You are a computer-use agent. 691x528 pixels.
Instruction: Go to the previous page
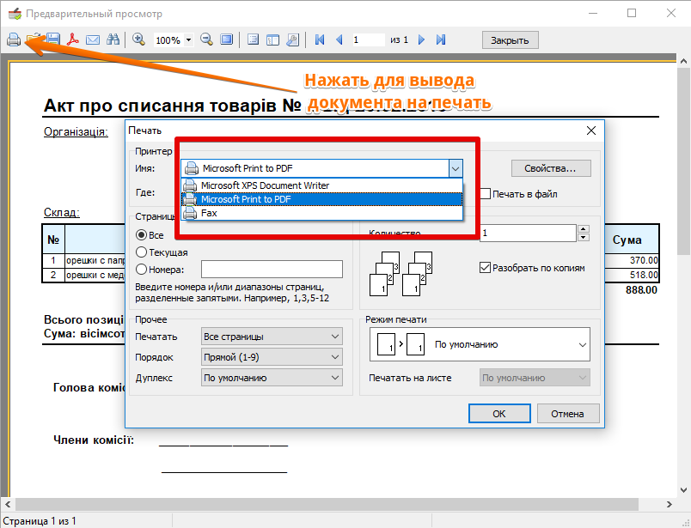tap(339, 39)
